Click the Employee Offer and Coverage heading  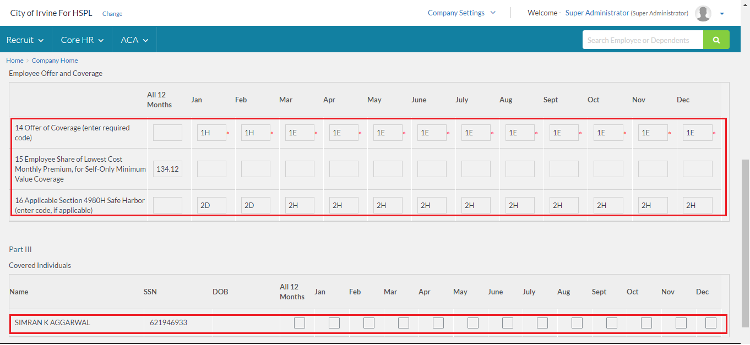click(x=56, y=73)
